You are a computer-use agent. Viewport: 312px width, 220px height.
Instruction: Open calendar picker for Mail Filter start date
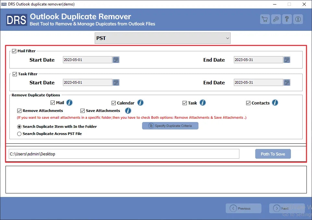[x=116, y=60]
